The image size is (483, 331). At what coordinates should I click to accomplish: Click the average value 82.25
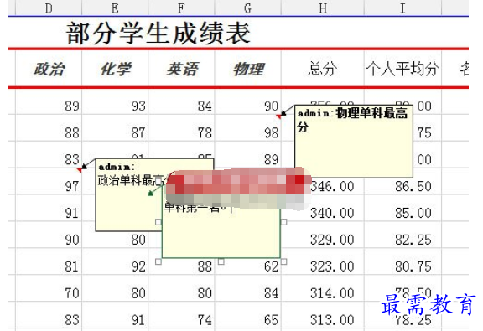(x=413, y=240)
